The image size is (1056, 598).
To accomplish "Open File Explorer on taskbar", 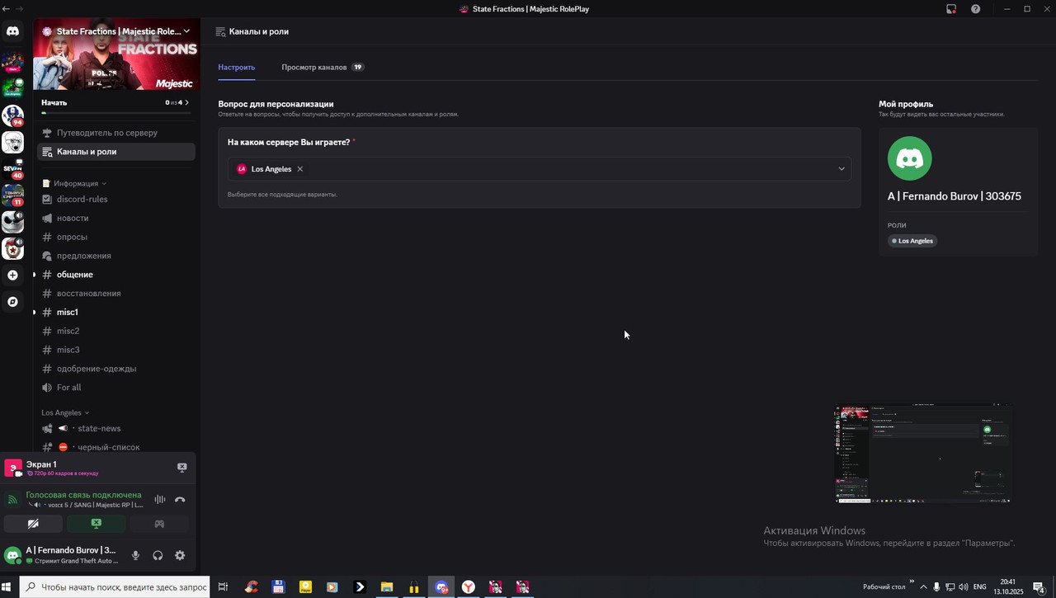I will pyautogui.click(x=386, y=587).
